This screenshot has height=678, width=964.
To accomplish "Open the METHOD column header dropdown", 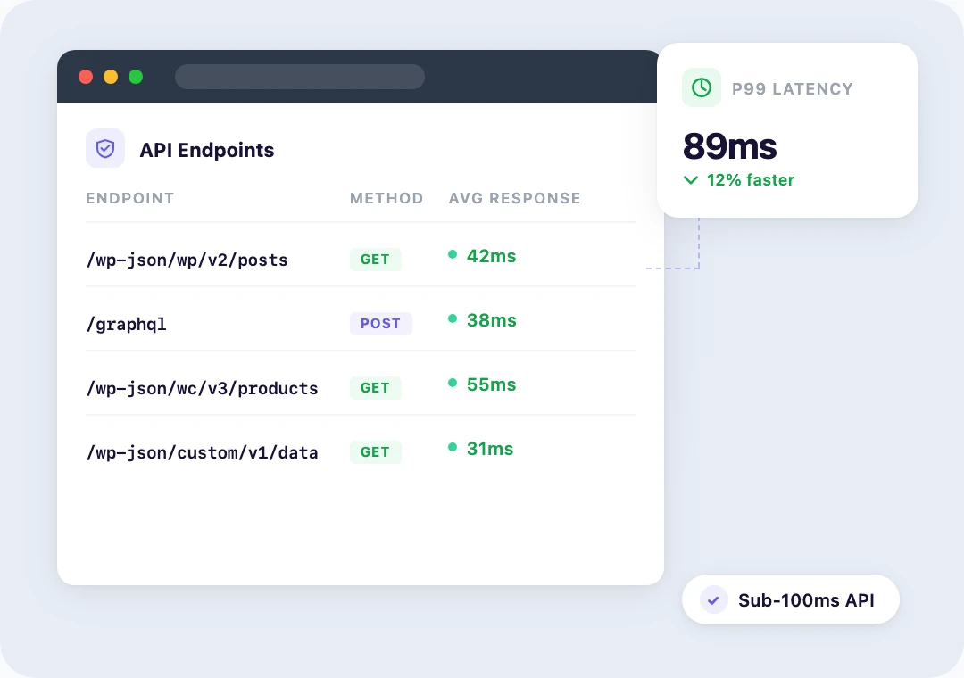I will pyautogui.click(x=386, y=198).
